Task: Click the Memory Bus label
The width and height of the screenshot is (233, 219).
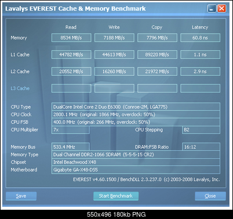Action: pyautogui.click(x=23, y=147)
